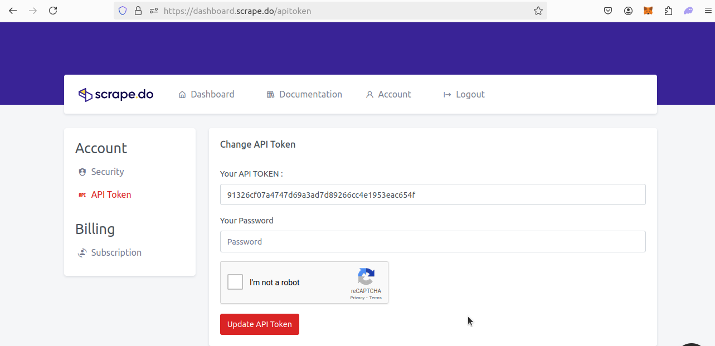
Task: Focus the Password input field
Action: click(432, 242)
